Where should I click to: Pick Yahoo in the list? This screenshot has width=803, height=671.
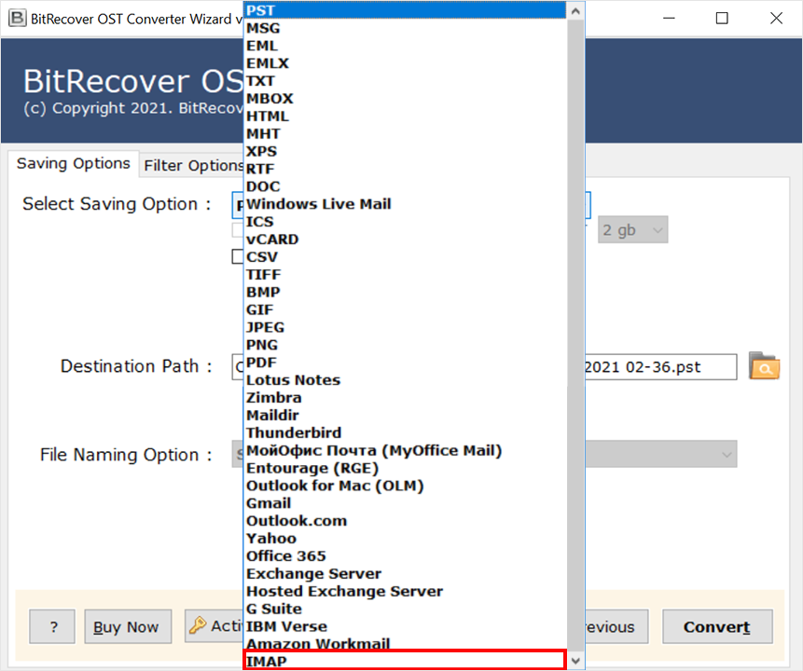point(405,539)
